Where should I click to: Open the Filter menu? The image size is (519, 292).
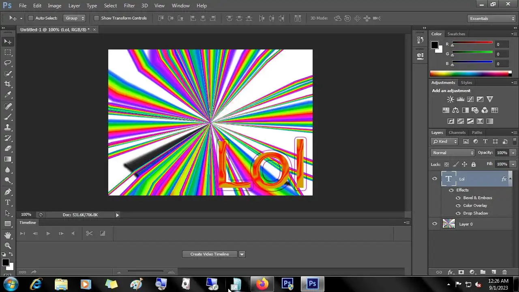point(129,6)
